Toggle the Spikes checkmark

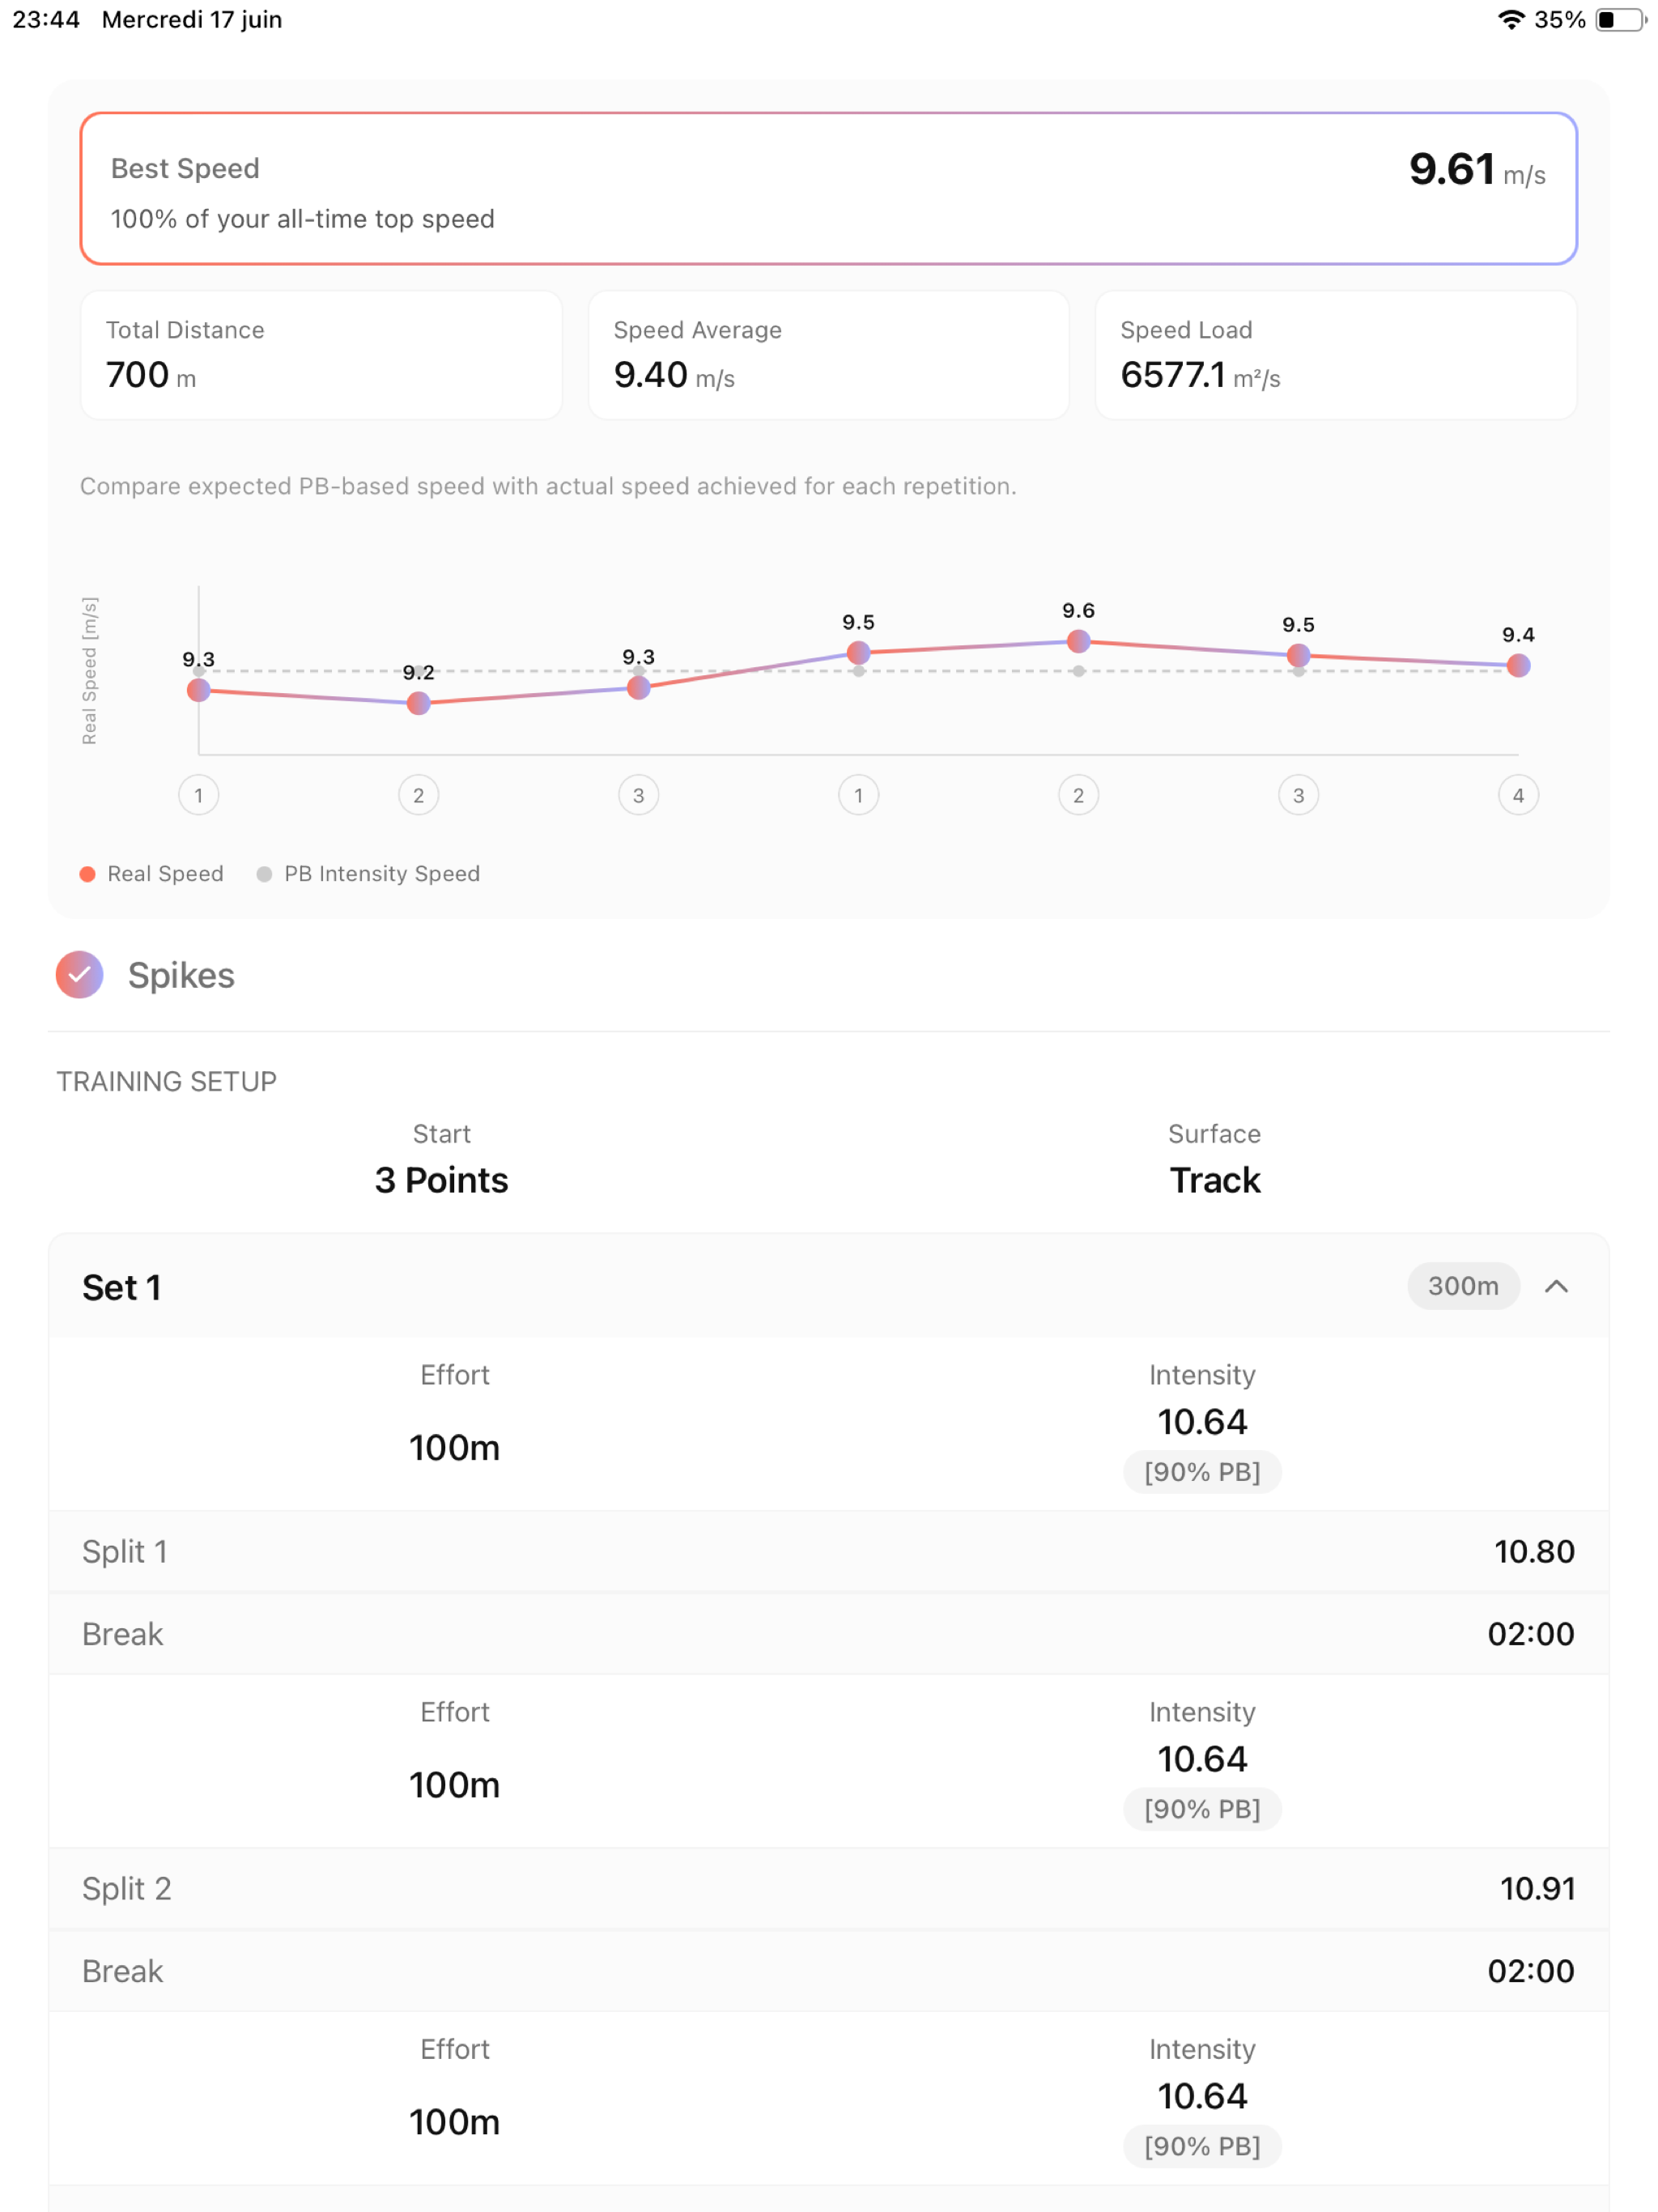79,975
